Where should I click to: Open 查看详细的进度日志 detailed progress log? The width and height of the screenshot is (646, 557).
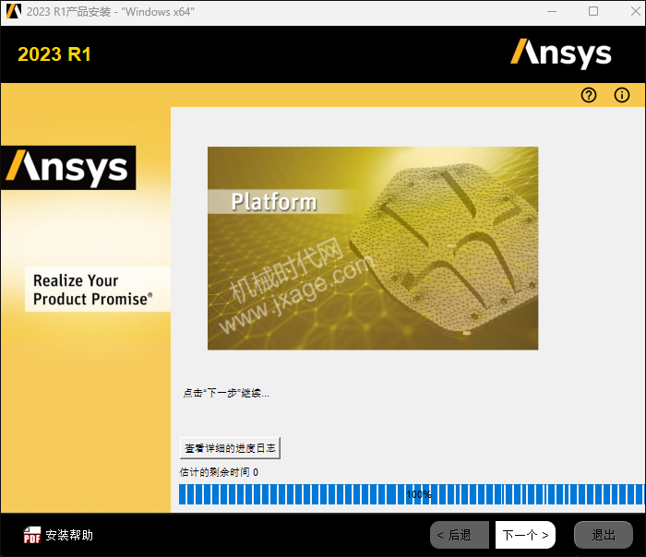point(230,448)
